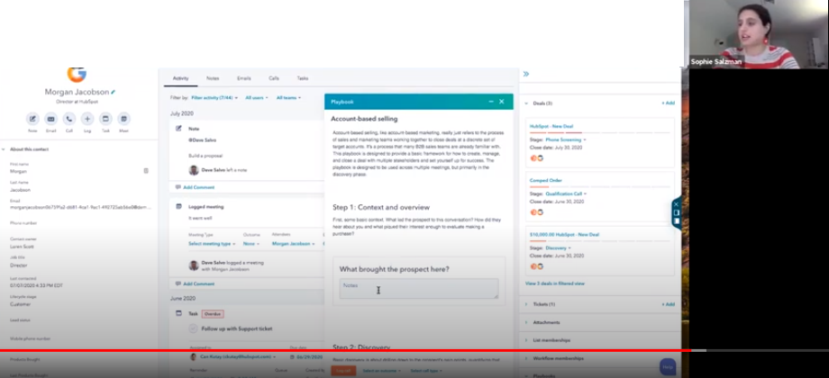Open All users filter dropdown
This screenshot has width=829, height=378.
(x=257, y=98)
